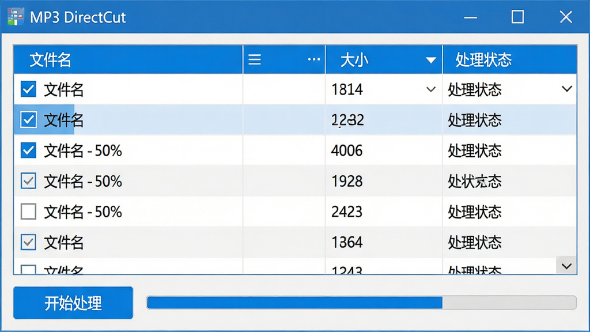Minimize the MP3 DirectCut window
Screen dimensions: 590x332
pos(470,17)
